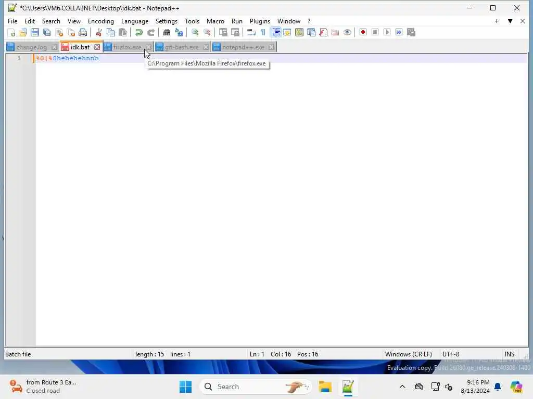
Task: Open the Macro menu
Action: point(215,21)
